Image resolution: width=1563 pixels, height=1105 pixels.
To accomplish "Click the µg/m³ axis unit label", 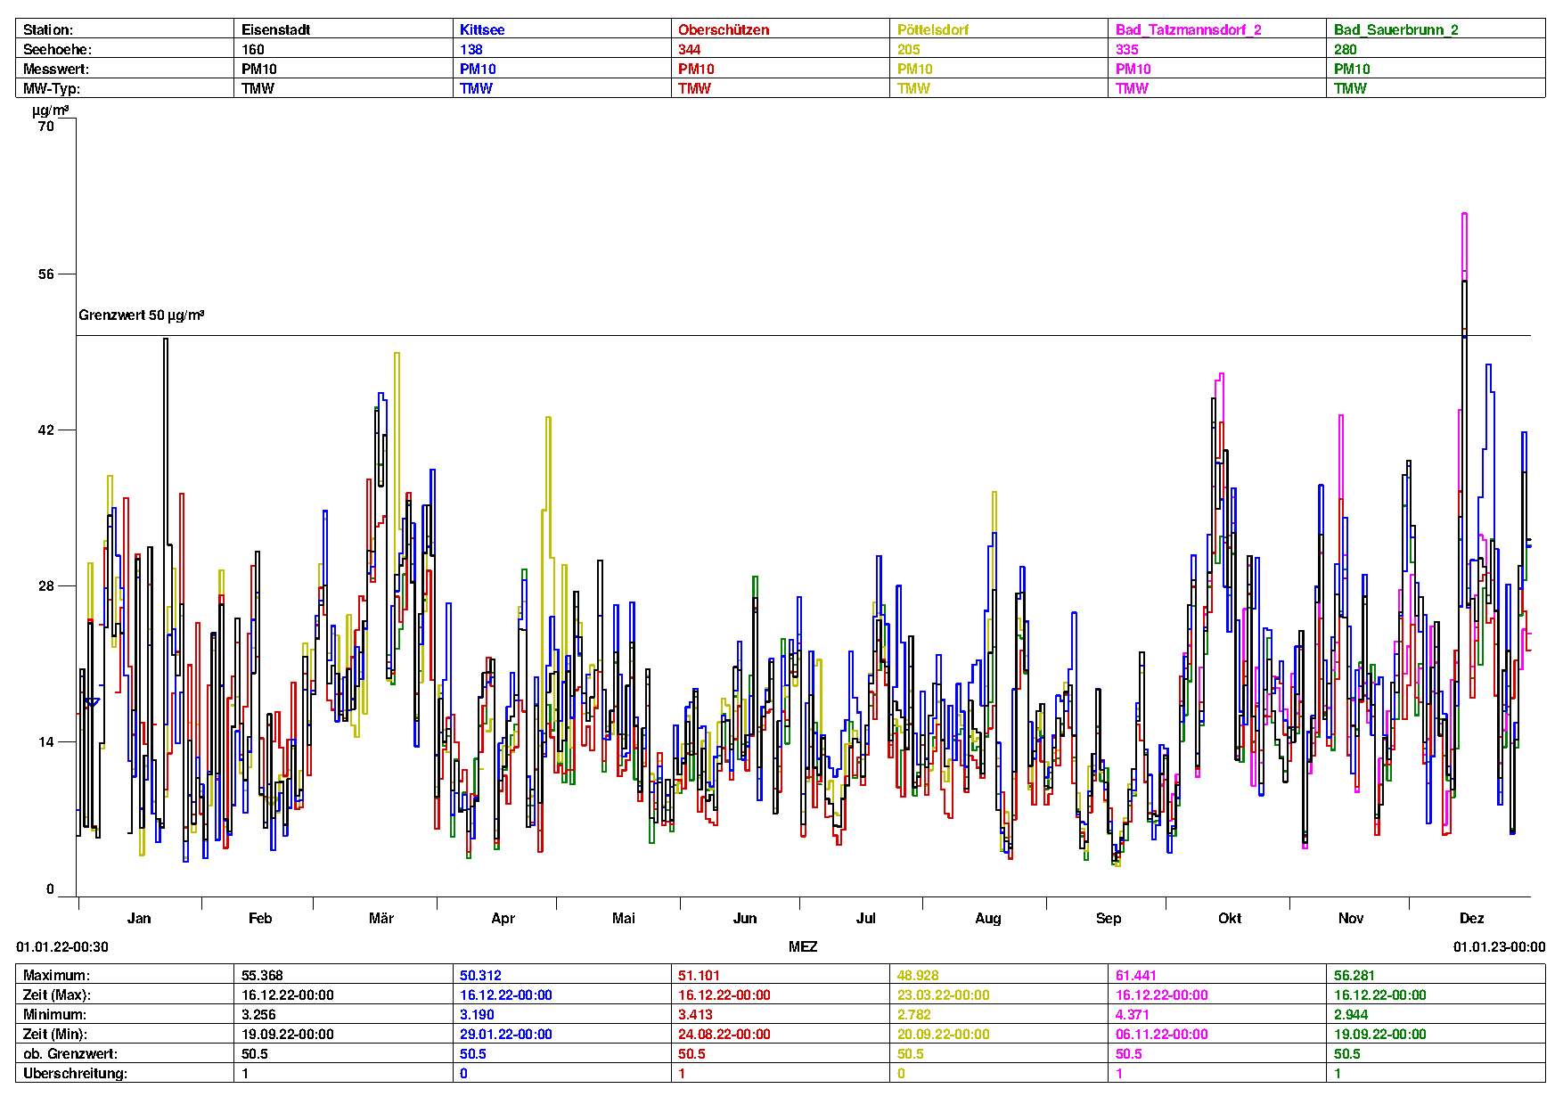I will click(51, 110).
